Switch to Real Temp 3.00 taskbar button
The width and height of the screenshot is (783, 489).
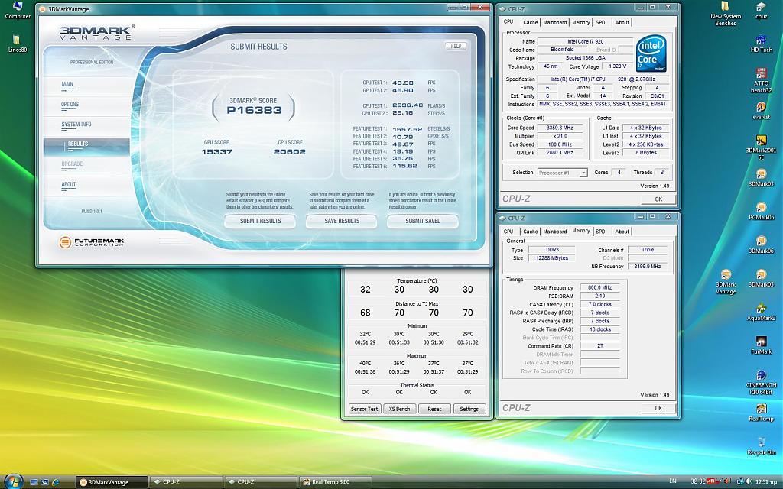point(335,482)
